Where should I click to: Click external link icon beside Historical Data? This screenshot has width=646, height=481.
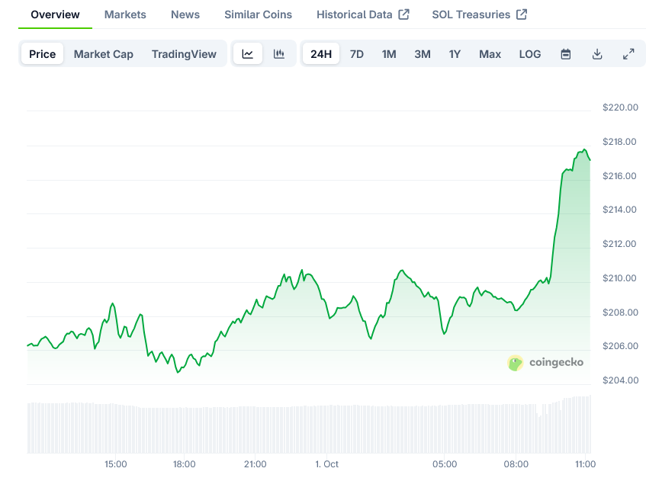coord(404,14)
